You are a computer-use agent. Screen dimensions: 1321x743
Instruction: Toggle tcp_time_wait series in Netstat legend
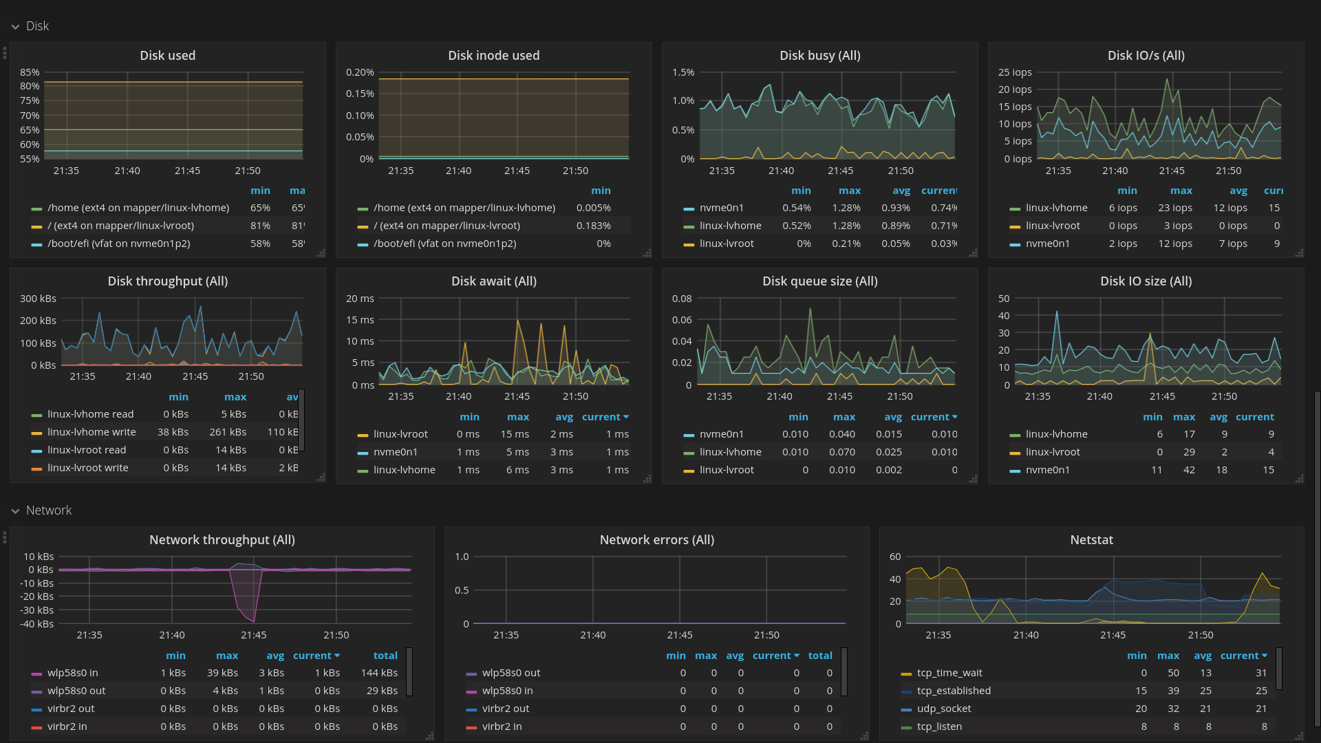pos(949,673)
